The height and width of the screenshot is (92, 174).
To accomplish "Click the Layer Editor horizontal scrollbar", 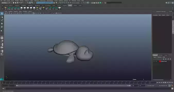I will click(159, 80).
